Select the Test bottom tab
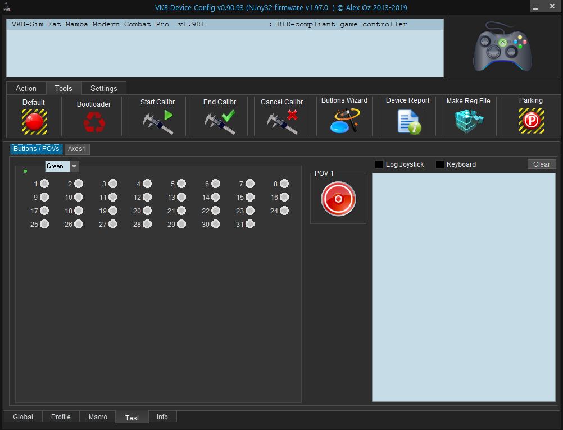The image size is (563, 430). [132, 418]
